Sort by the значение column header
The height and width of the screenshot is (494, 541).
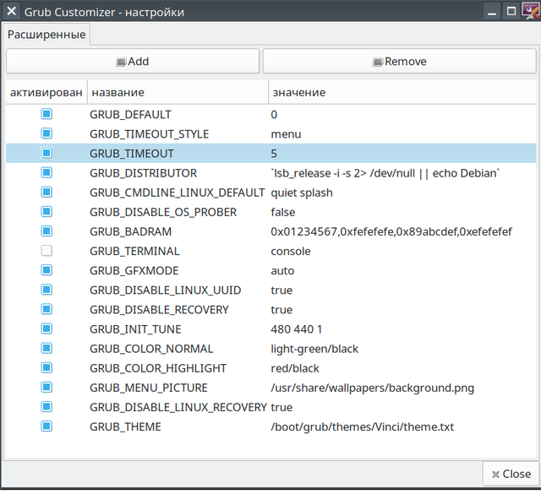point(402,92)
